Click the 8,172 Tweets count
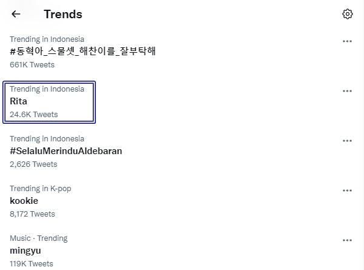Screen dimensions: 364x270 pyautogui.click(x=32, y=214)
